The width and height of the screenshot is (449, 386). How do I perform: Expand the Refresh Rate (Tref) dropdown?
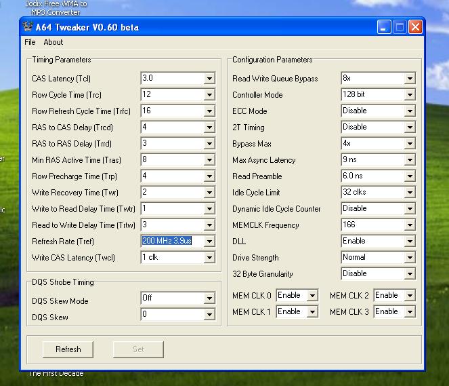[209, 242]
